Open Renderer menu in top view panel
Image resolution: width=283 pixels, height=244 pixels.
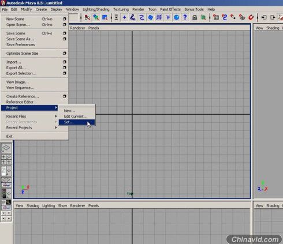tap(77, 28)
